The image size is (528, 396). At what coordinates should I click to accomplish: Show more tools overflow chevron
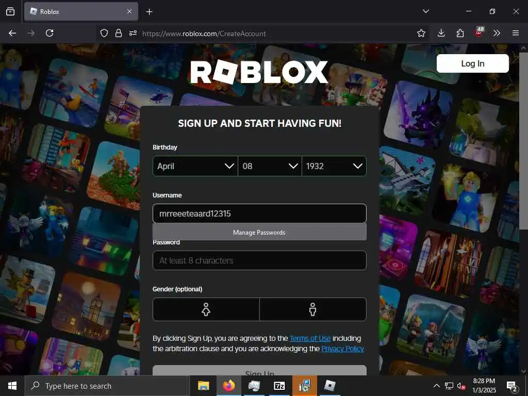(497, 33)
